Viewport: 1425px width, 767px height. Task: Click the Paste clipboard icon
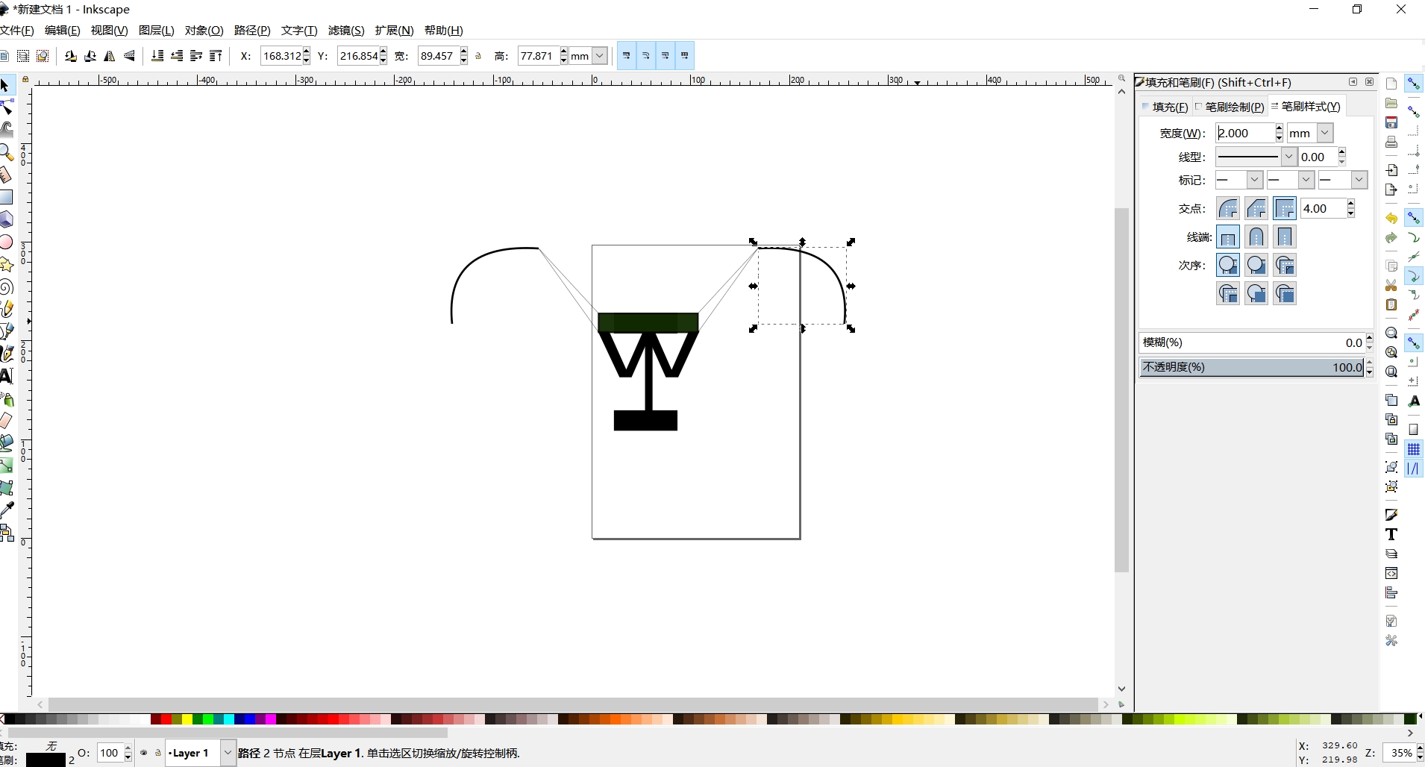(1391, 304)
